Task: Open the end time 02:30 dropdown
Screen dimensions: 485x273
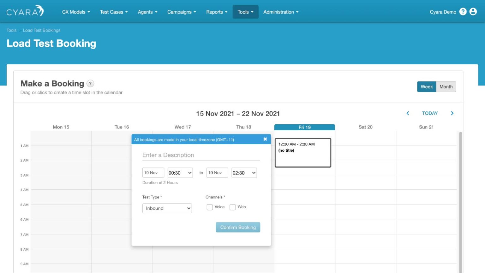Action: [x=244, y=173]
